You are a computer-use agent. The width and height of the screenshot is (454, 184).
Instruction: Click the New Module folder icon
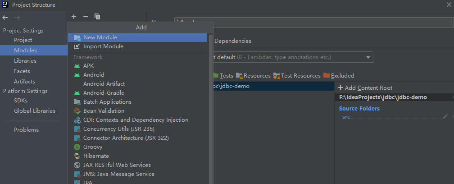pos(77,37)
